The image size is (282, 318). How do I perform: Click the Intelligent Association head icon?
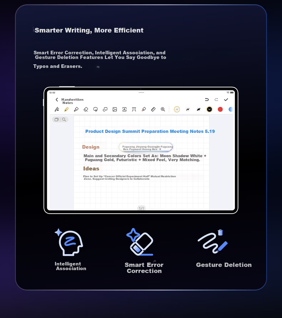coord(69,242)
